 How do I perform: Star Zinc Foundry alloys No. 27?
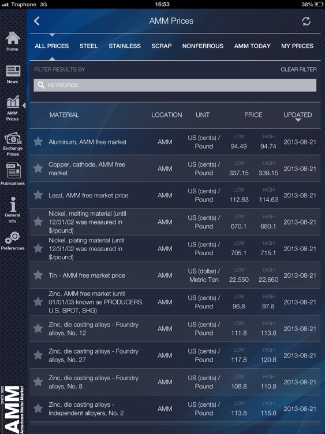(x=38, y=355)
